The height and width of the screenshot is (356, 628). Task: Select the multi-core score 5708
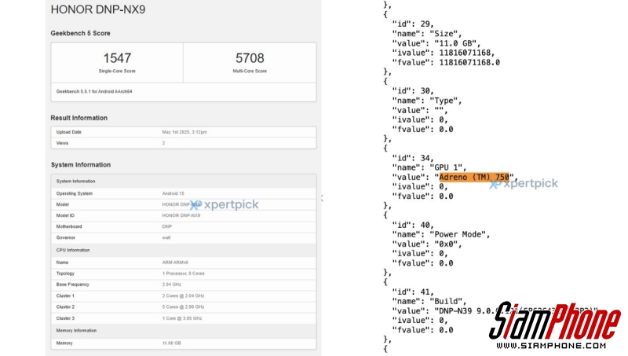coord(250,58)
